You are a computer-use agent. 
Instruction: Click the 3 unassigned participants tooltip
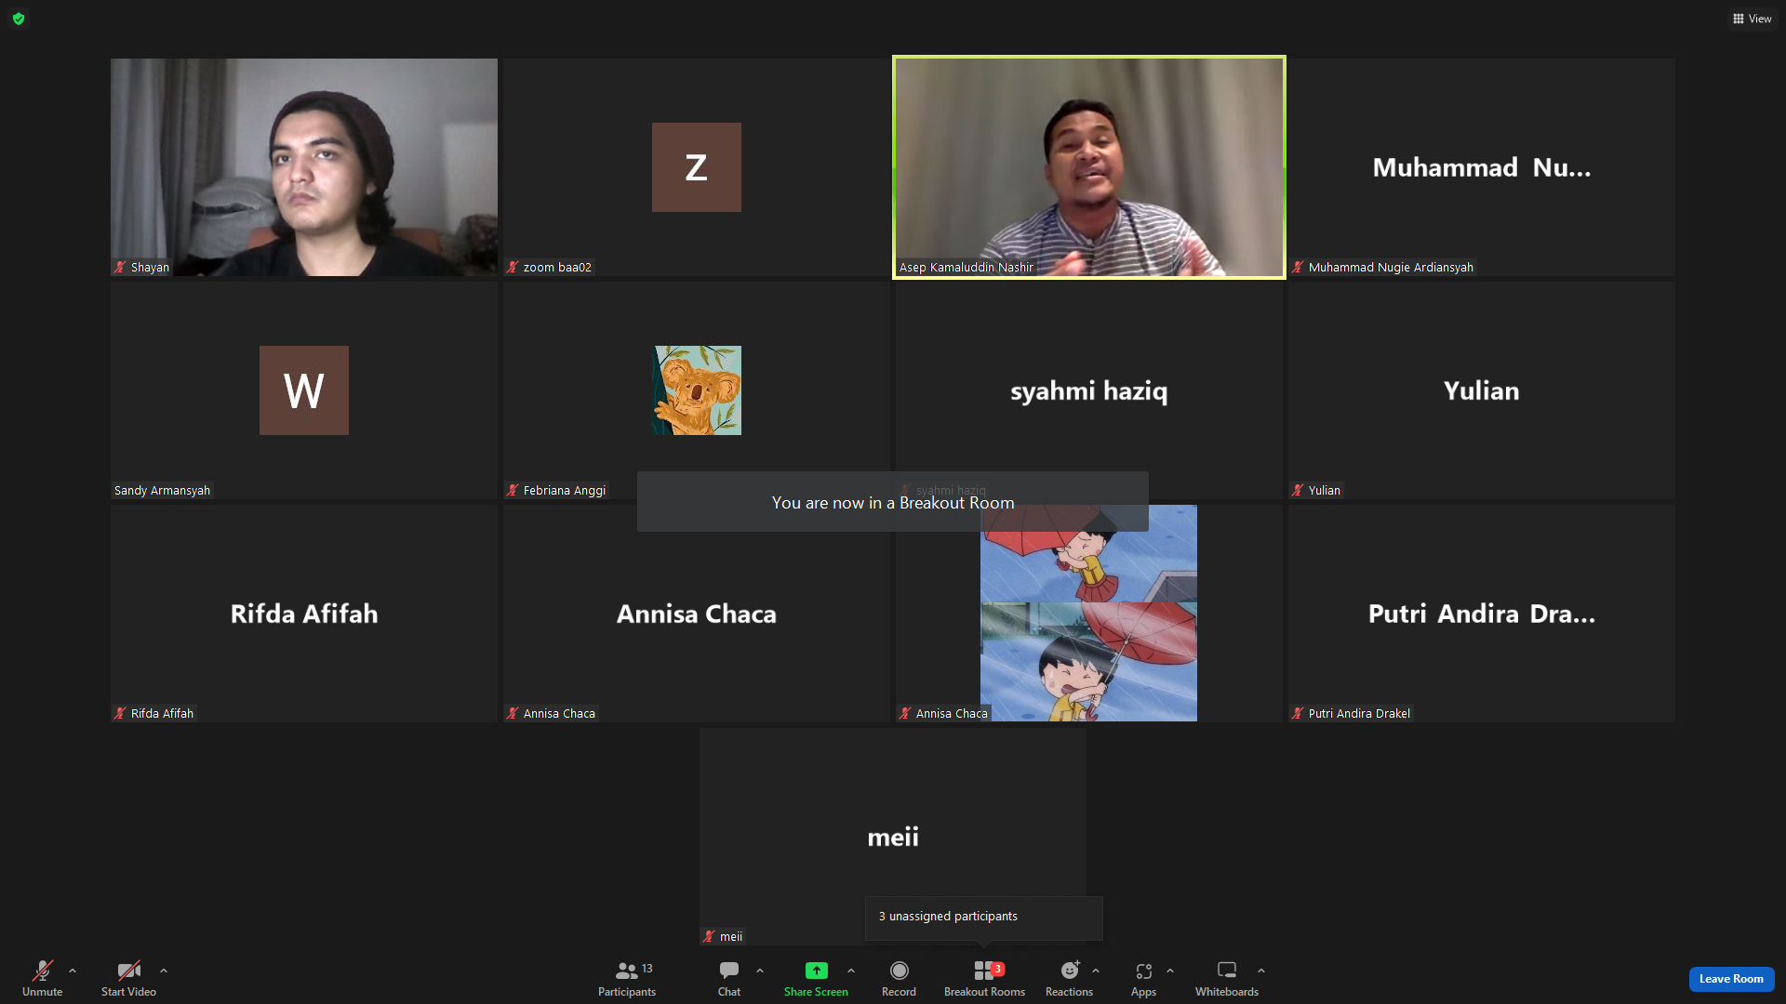coord(984,918)
